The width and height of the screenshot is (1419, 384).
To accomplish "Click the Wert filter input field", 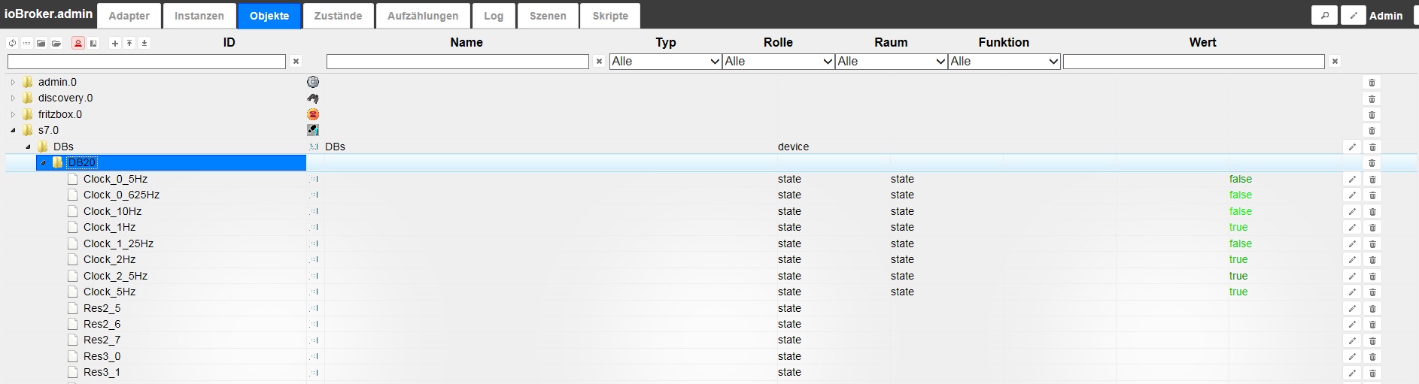I will (x=1193, y=62).
